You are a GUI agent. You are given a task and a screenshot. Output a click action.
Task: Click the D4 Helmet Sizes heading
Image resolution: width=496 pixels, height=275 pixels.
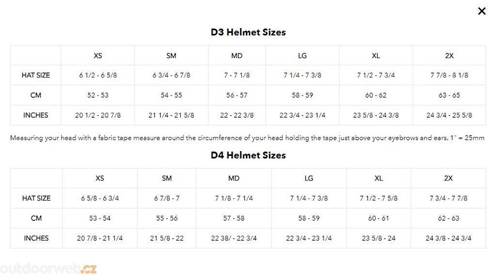[248, 155]
